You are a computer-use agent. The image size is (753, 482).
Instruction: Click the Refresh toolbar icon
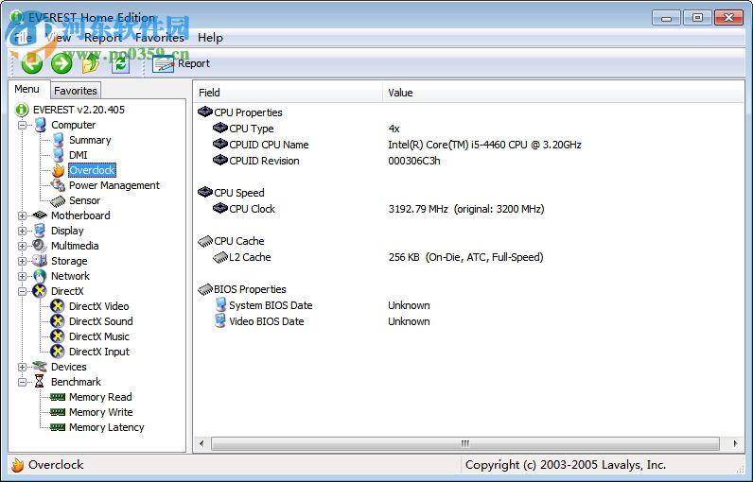click(120, 63)
